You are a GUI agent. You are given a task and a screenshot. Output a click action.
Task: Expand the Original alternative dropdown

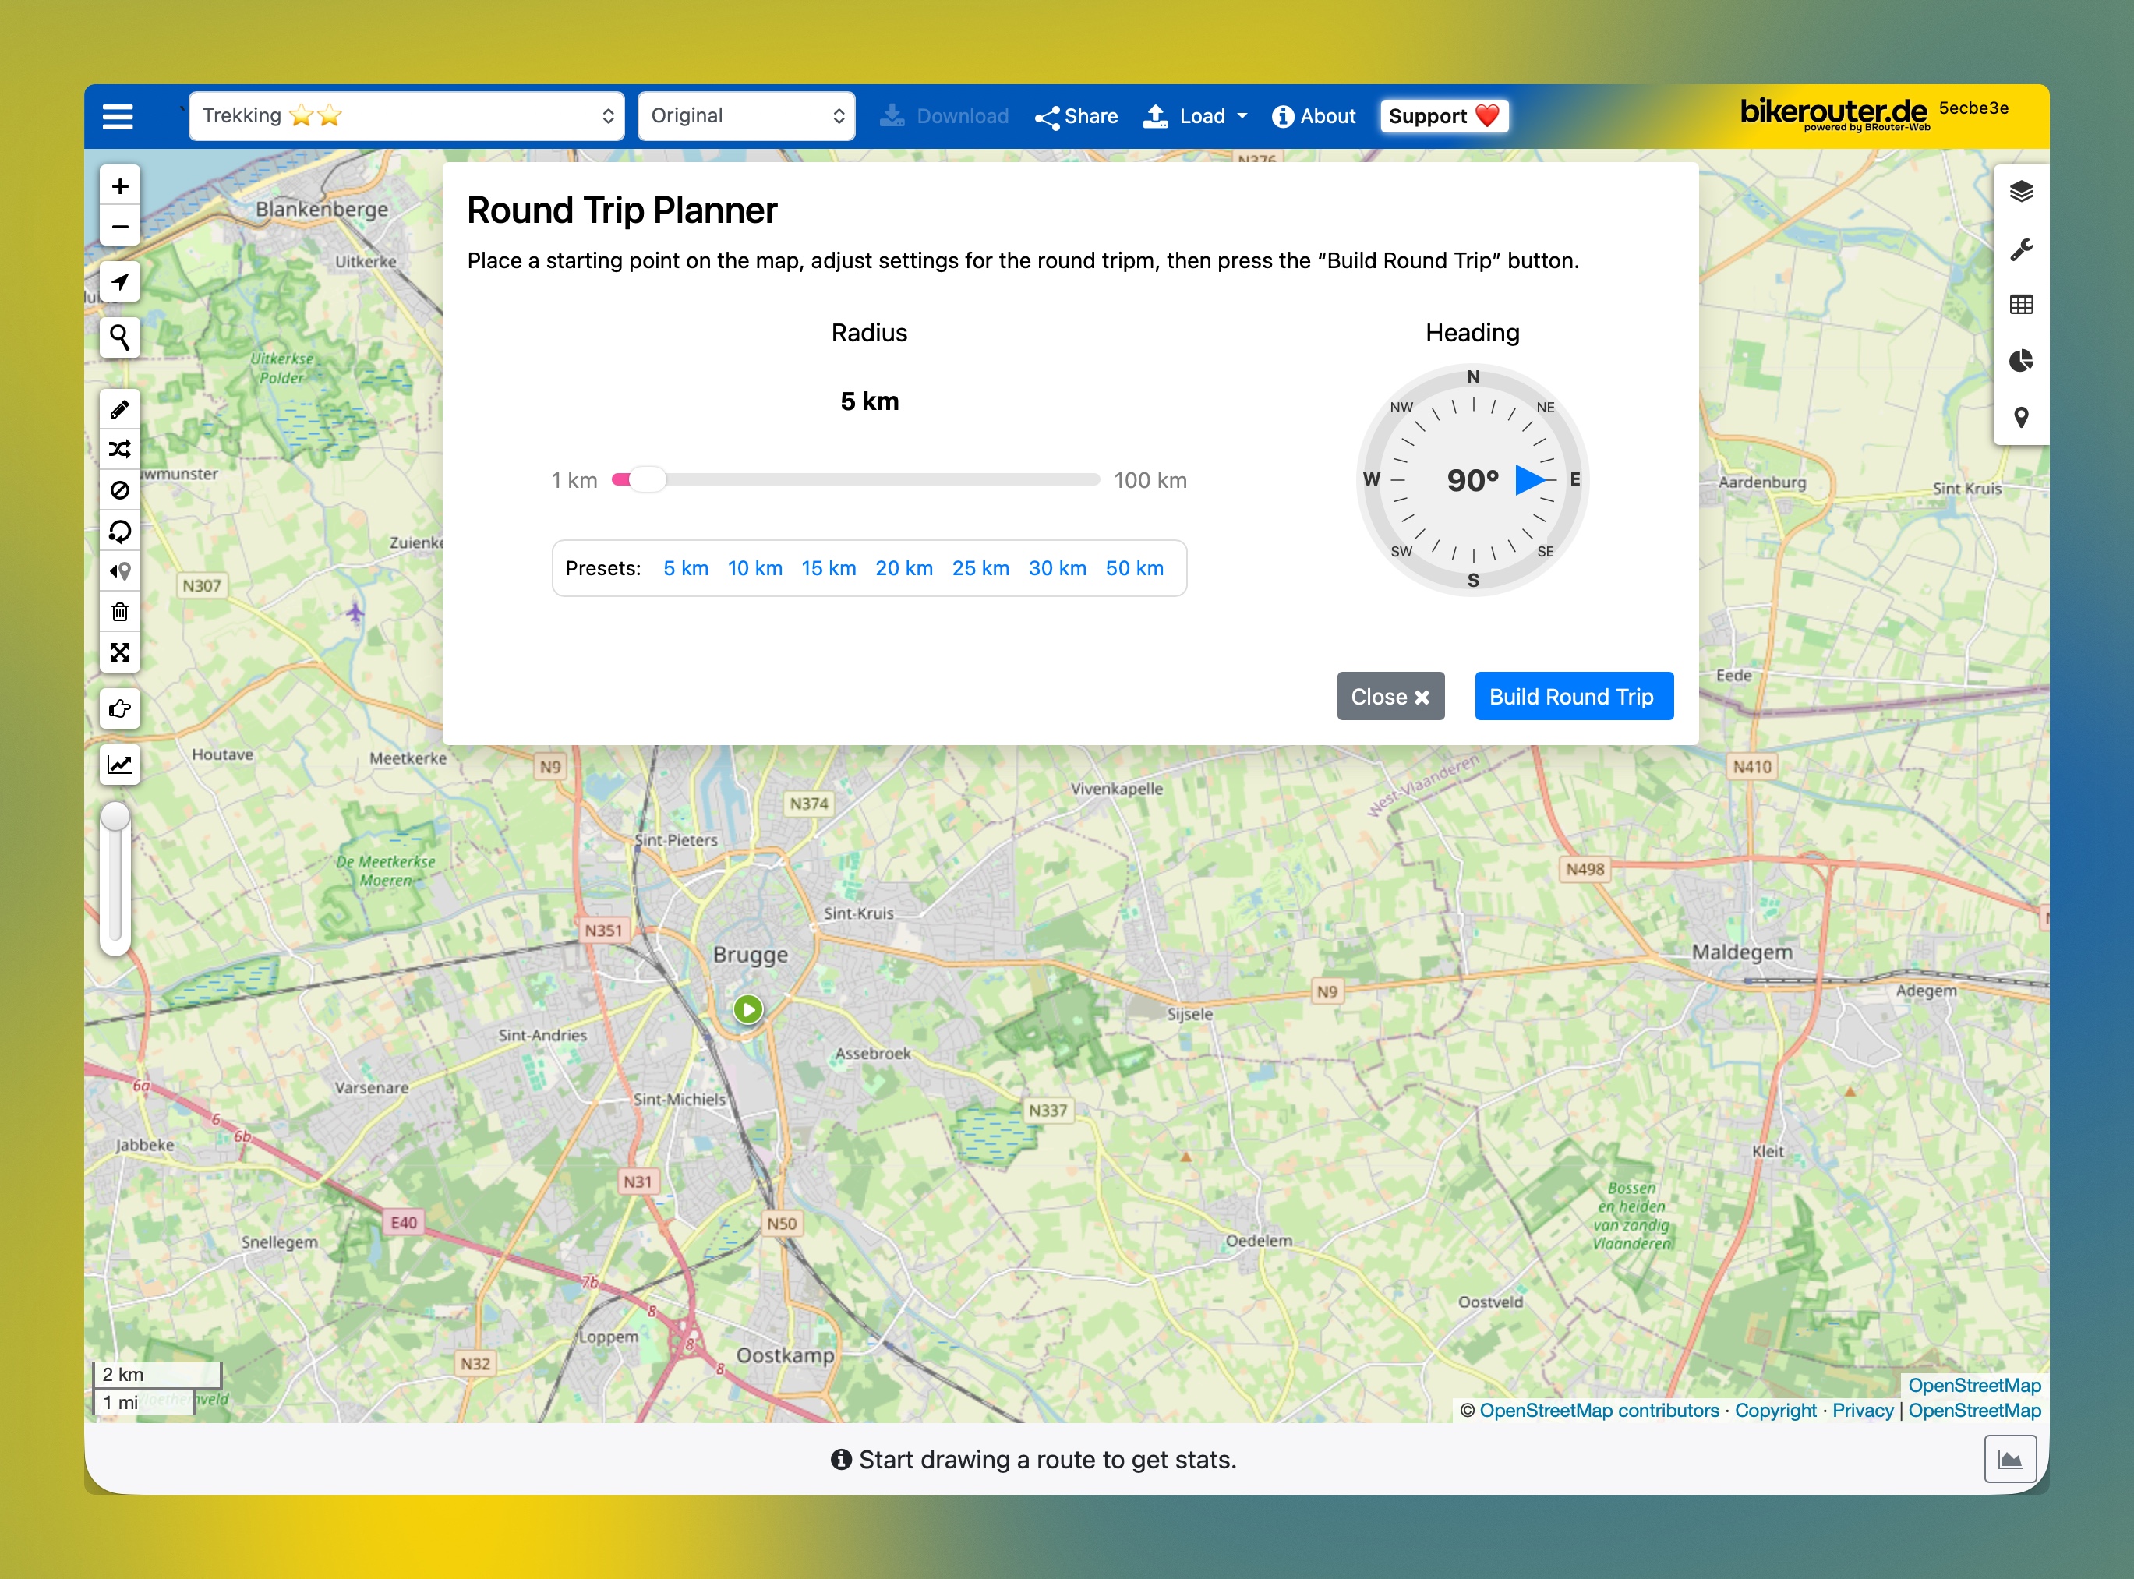(x=745, y=117)
